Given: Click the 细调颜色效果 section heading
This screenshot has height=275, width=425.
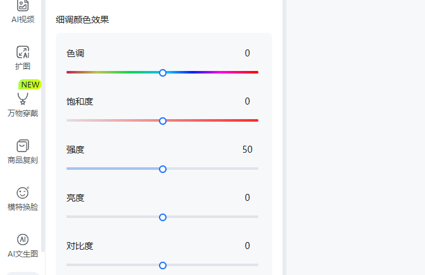Looking at the screenshot, I should point(82,20).
